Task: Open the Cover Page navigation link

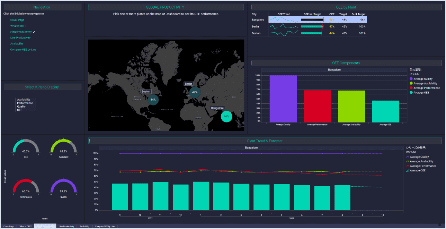Action: (x=17, y=20)
